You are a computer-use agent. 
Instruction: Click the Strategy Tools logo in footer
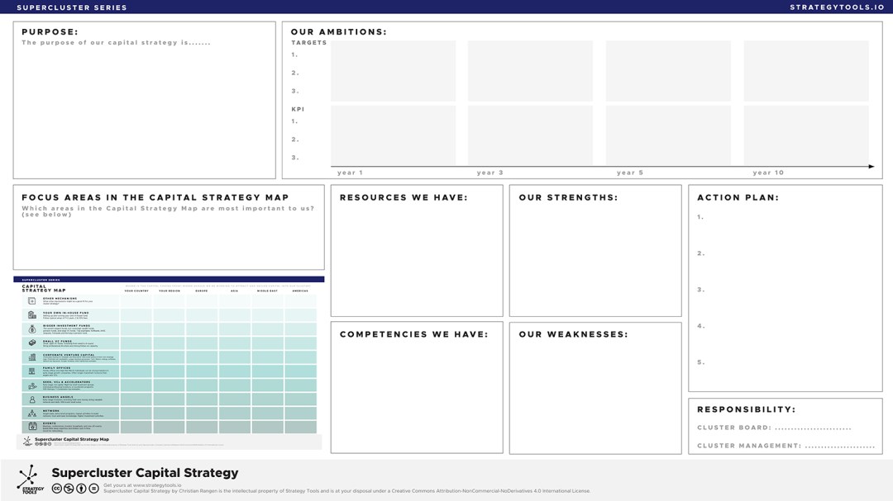click(x=29, y=479)
